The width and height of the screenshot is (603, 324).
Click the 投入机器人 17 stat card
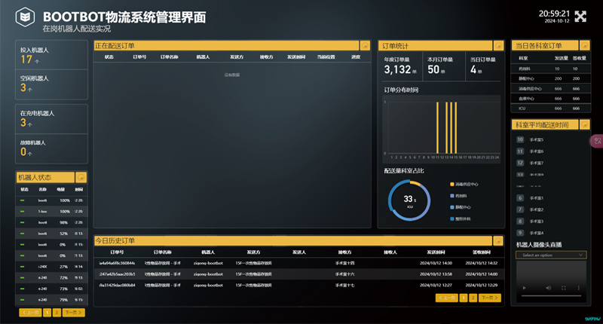click(51, 54)
